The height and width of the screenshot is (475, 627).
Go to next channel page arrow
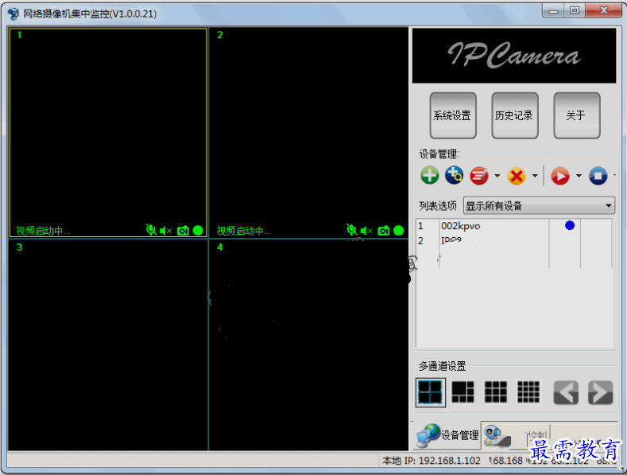tap(601, 392)
